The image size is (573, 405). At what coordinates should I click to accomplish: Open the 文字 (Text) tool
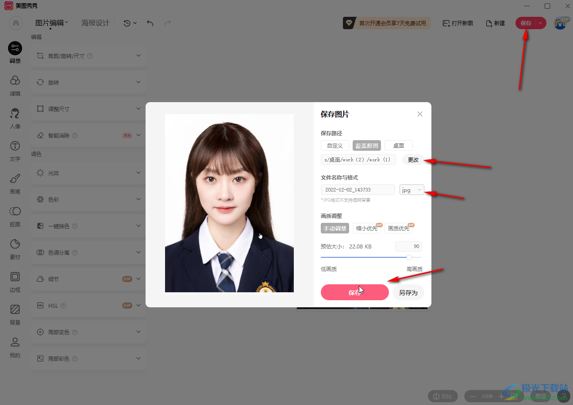(x=15, y=151)
